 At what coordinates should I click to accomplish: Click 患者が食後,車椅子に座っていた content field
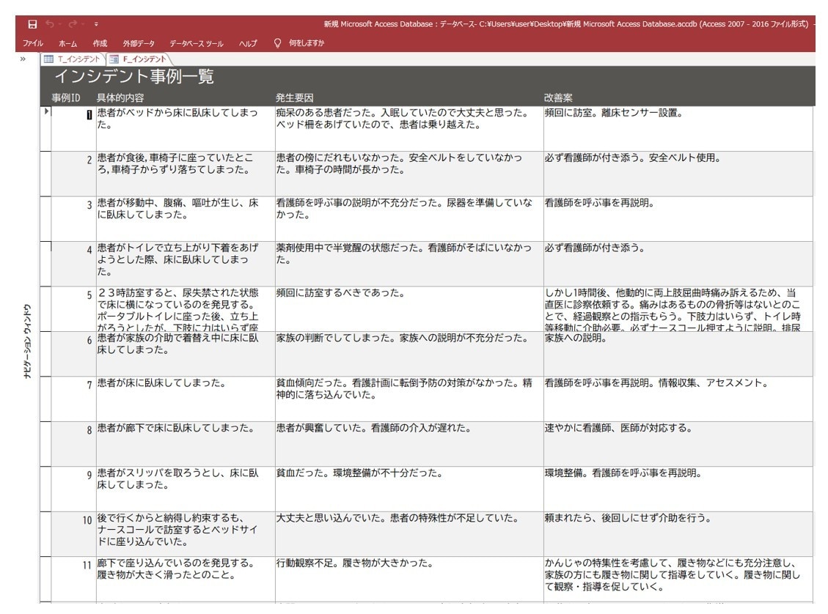(x=186, y=174)
